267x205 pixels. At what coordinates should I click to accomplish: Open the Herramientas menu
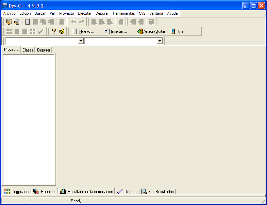click(x=124, y=13)
